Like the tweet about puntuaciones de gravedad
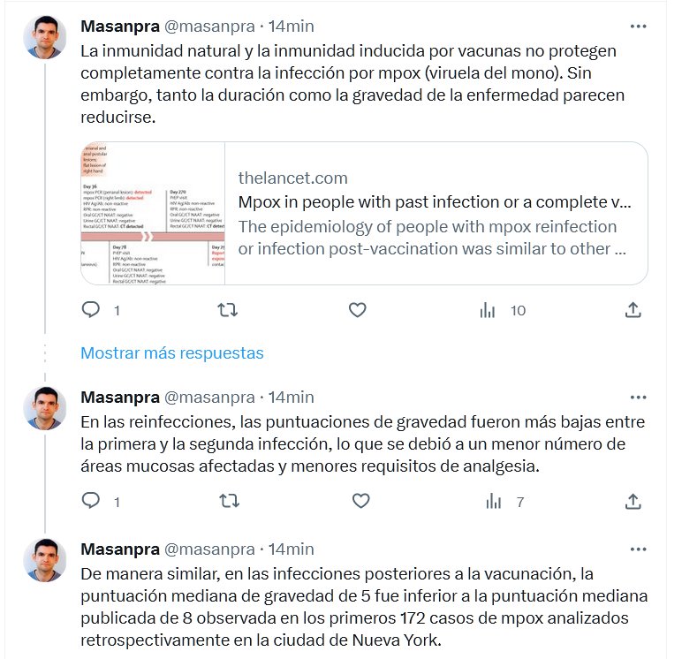 [361, 501]
